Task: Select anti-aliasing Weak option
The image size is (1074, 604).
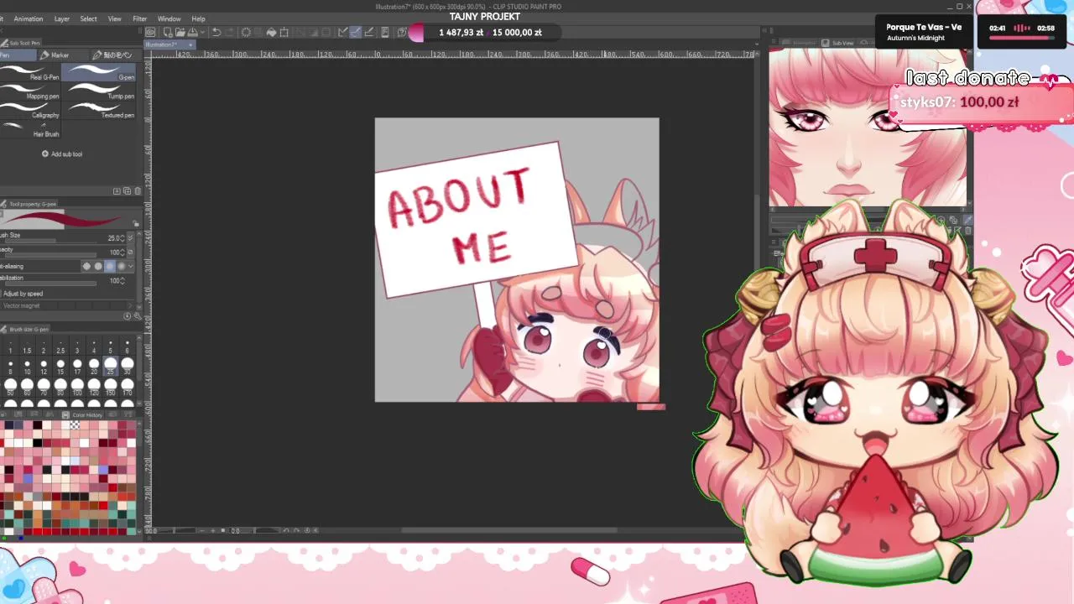Action: pos(98,266)
